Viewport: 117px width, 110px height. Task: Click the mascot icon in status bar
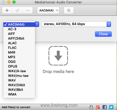[91, 107]
